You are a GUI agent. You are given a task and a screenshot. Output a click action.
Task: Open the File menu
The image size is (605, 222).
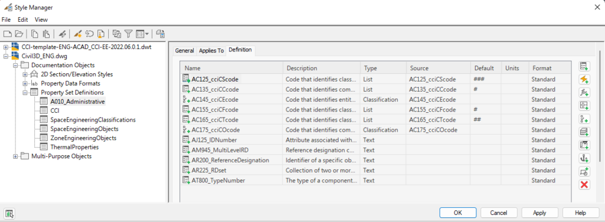coord(6,19)
